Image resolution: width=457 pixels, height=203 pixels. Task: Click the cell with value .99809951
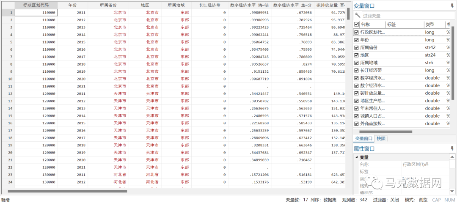tap(250, 13)
